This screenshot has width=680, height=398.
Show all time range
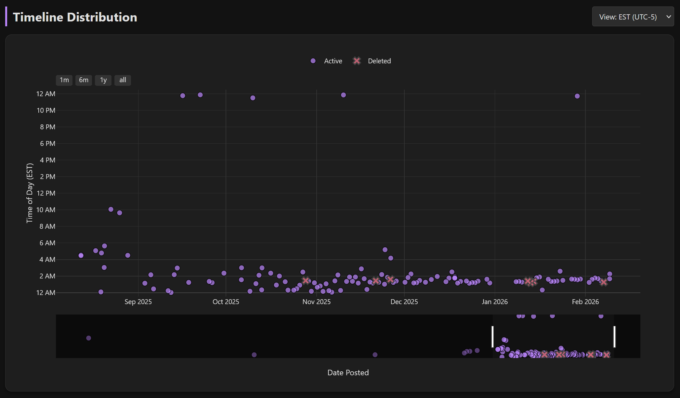[x=123, y=80]
